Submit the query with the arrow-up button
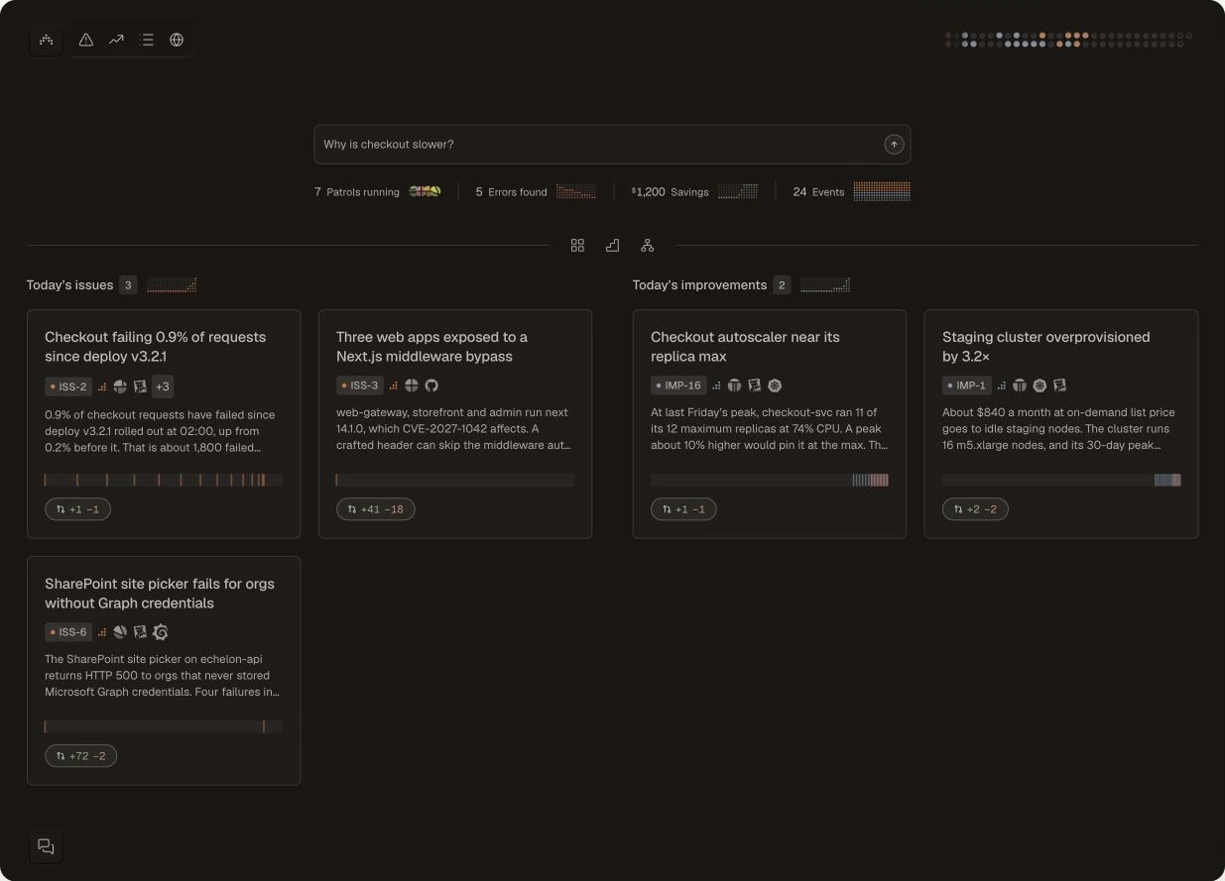This screenshot has width=1225, height=881. (894, 145)
